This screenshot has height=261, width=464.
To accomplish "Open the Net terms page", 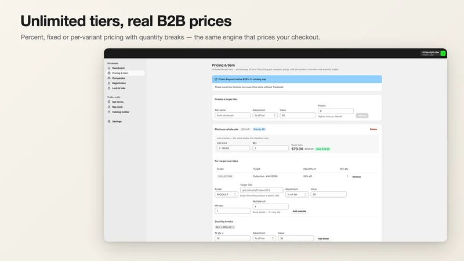I will [x=118, y=102].
